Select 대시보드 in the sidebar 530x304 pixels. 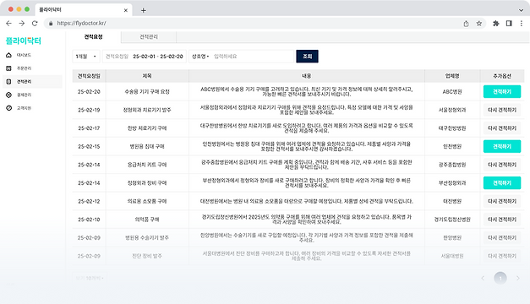[24, 55]
